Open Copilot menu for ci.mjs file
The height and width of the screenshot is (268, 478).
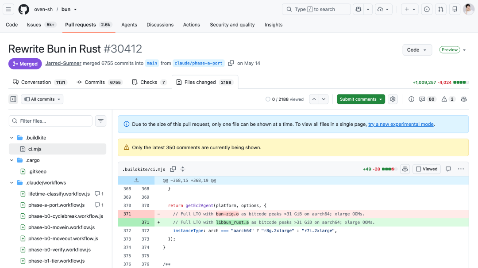[x=405, y=169]
